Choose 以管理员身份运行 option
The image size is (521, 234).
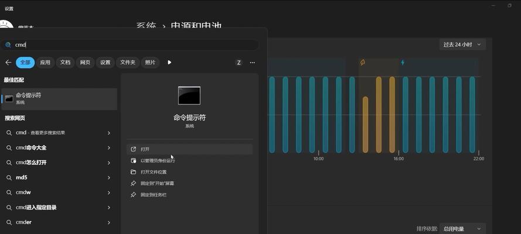(x=190, y=161)
